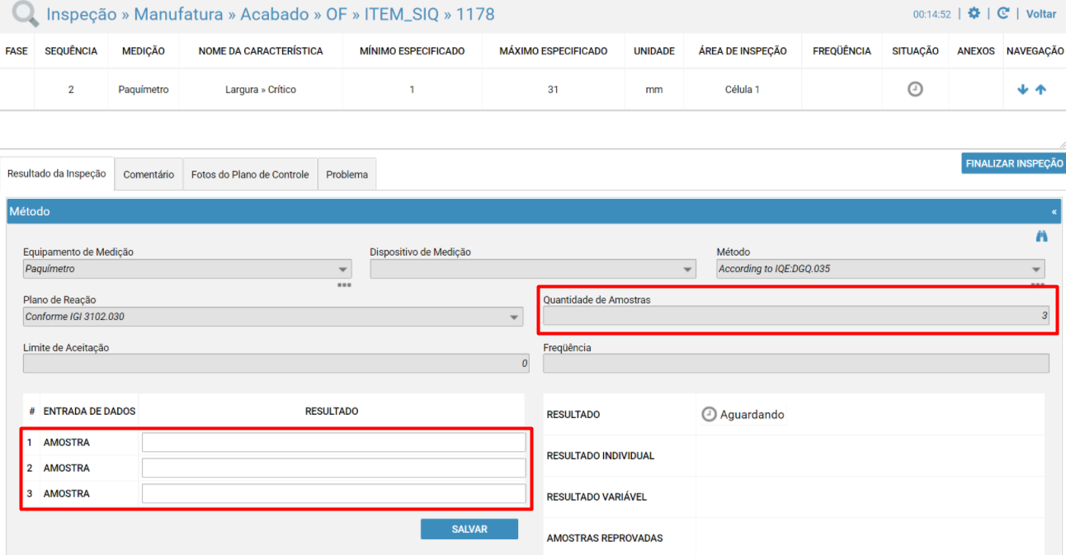Open the settings gear icon
This screenshot has height=555, width=1066.
pos(974,14)
